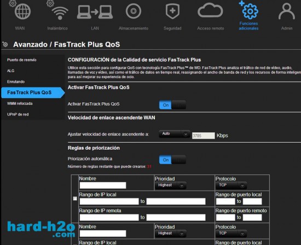Viewport: 301px width, 245px height.
Task: Click the Velocidad de enlace ascendente WAN heading
Action: [111, 118]
